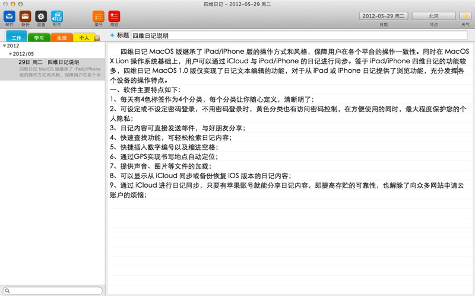Open 设置 settings gear icon
475x296 pixels.
point(41,17)
